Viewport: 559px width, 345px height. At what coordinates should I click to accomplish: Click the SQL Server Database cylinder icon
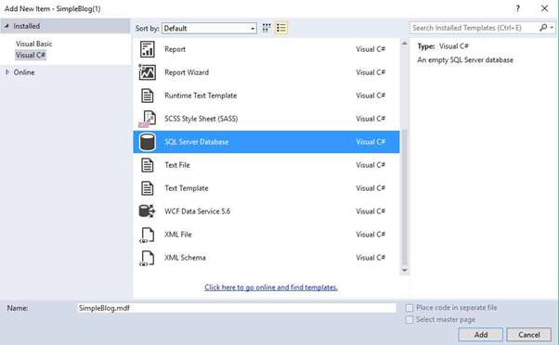(x=148, y=142)
